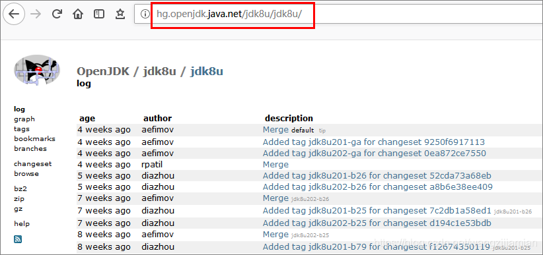Open bookmarks in the sidebar menu

click(x=34, y=138)
